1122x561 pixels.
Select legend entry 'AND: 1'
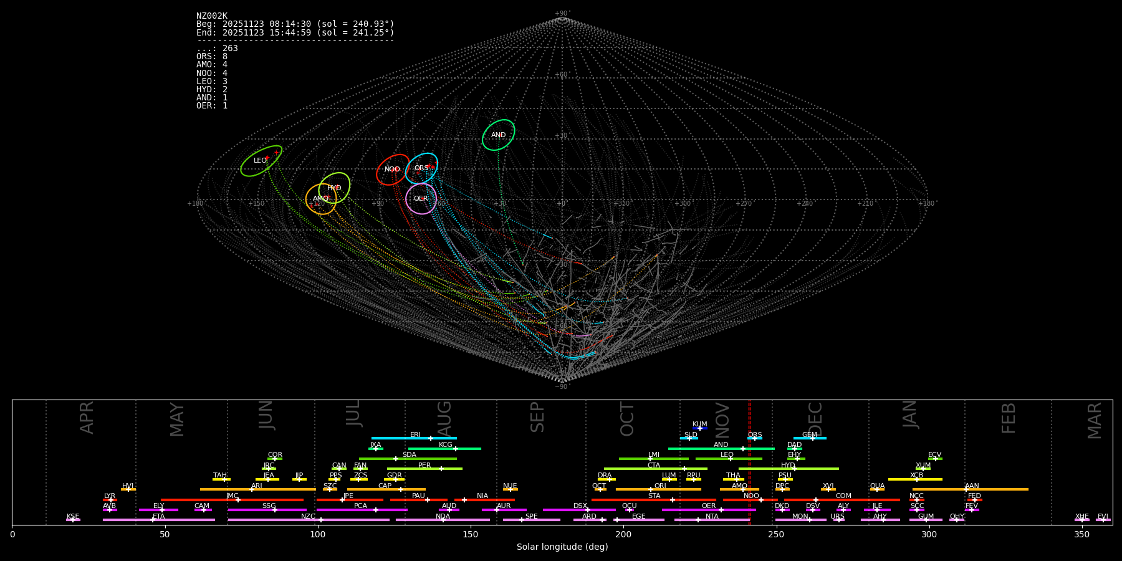click(212, 98)
